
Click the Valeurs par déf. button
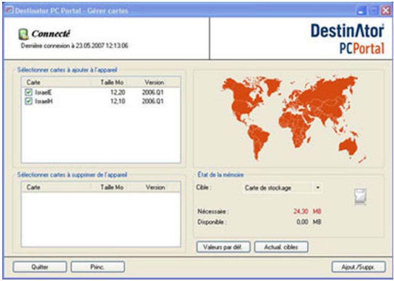223,247
